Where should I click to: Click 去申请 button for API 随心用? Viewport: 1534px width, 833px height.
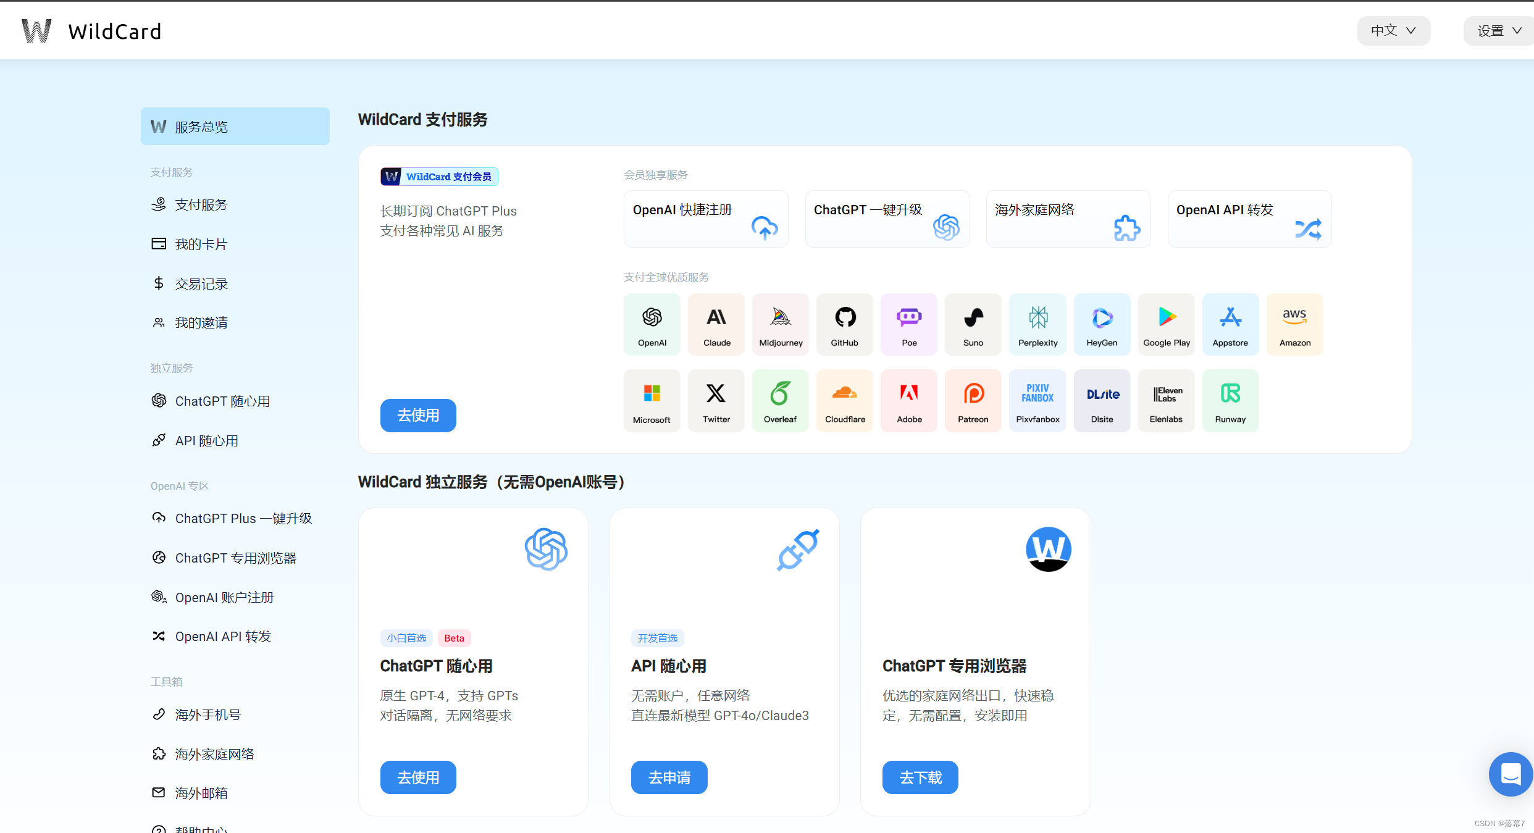tap(668, 777)
